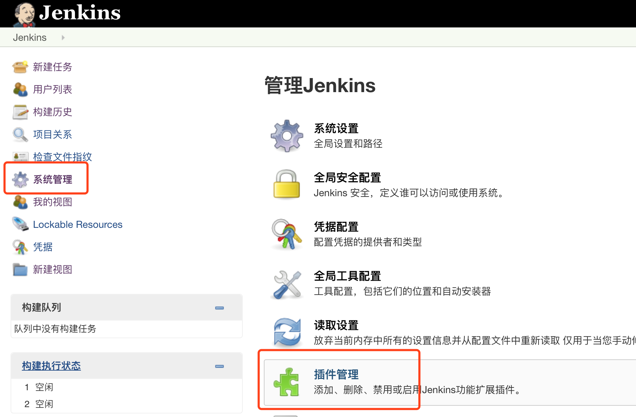
Task: Click the 构建队列 panel title
Action: tap(42, 307)
